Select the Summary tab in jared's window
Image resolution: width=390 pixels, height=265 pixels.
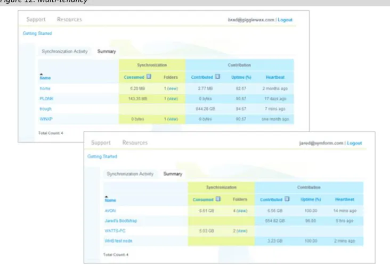click(173, 174)
